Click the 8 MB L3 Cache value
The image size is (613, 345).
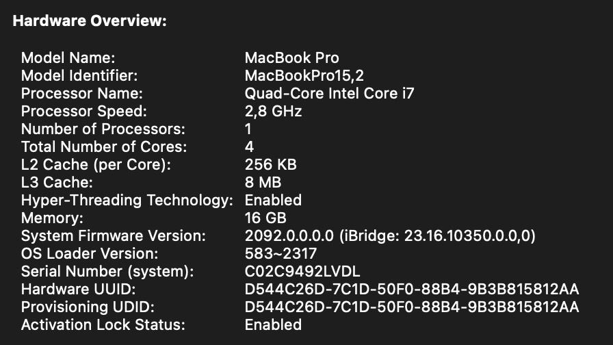pos(263,182)
